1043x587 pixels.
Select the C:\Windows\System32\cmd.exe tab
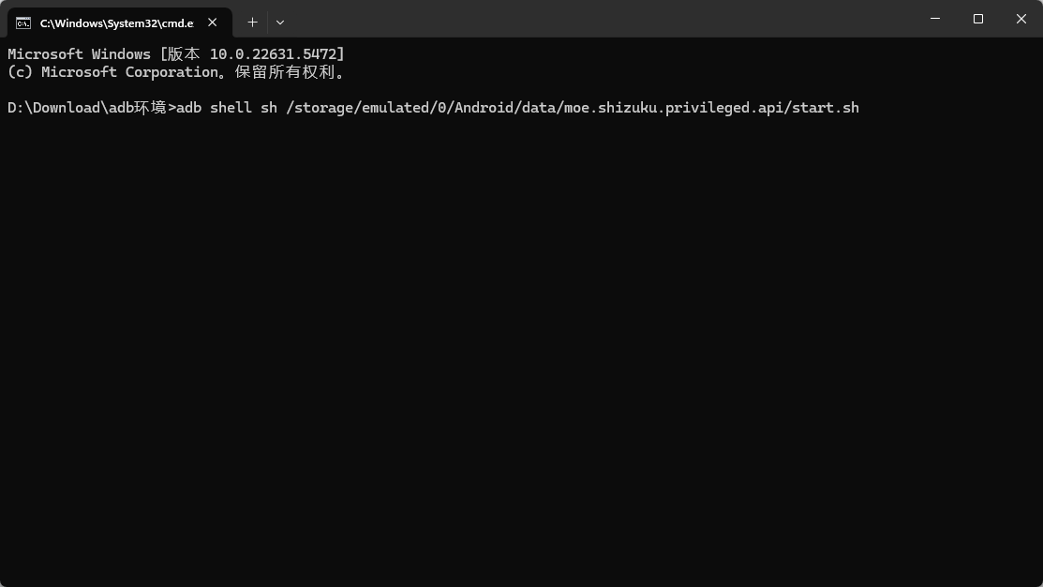click(x=115, y=23)
